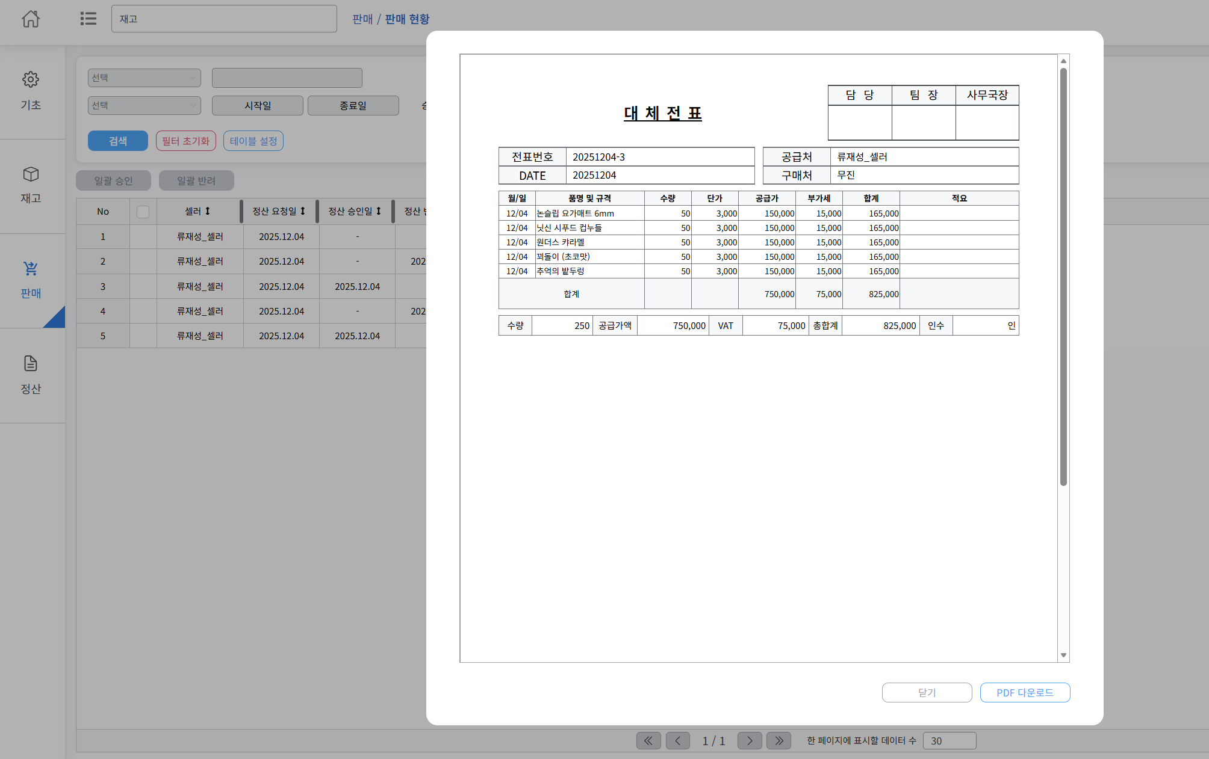
Task: Open the 시작일 date picker
Action: pyautogui.click(x=257, y=105)
